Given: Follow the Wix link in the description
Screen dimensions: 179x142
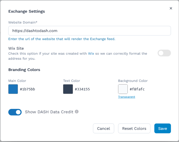Looking at the screenshot, I should click(x=91, y=53).
